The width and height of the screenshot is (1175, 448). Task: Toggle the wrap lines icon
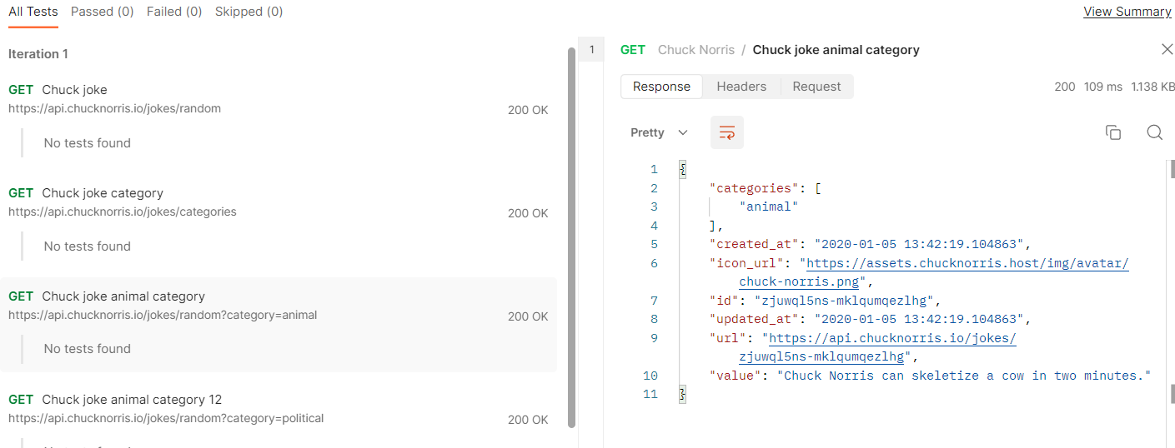click(726, 132)
